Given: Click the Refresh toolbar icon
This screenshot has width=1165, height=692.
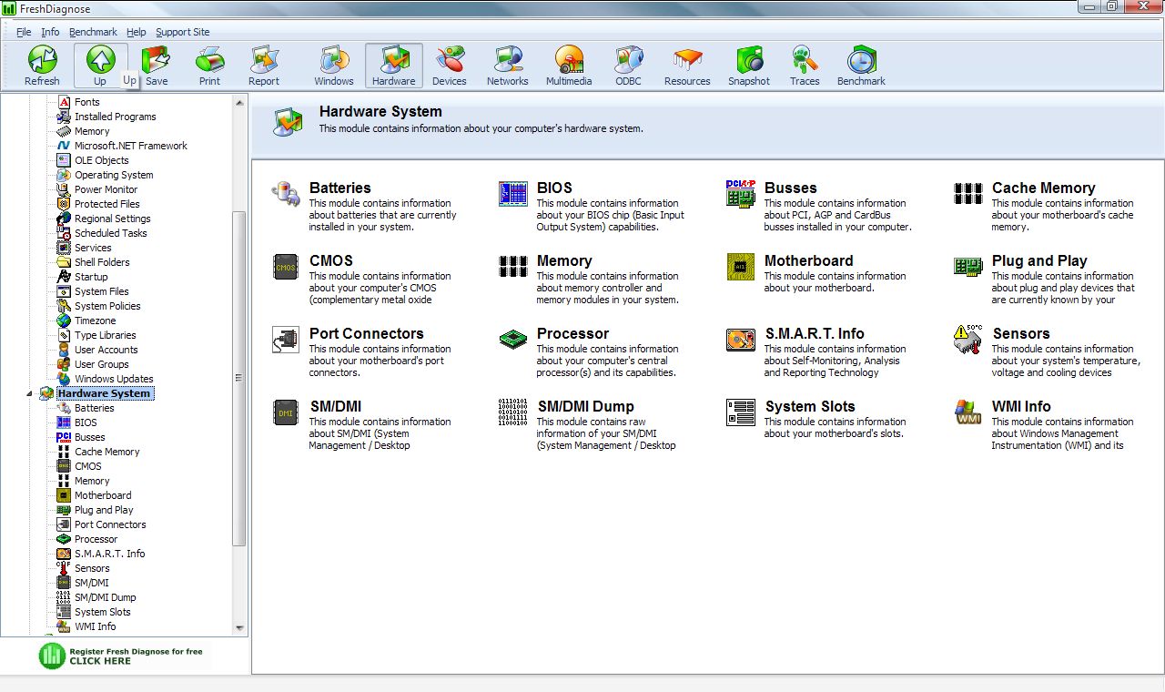Looking at the screenshot, I should (x=42, y=66).
